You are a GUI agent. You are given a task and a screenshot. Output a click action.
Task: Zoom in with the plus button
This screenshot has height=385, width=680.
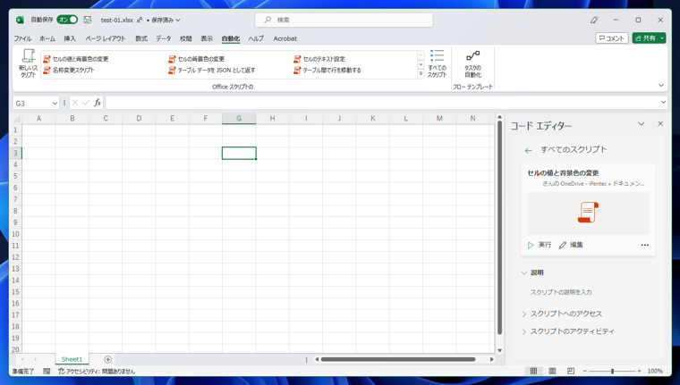point(639,371)
